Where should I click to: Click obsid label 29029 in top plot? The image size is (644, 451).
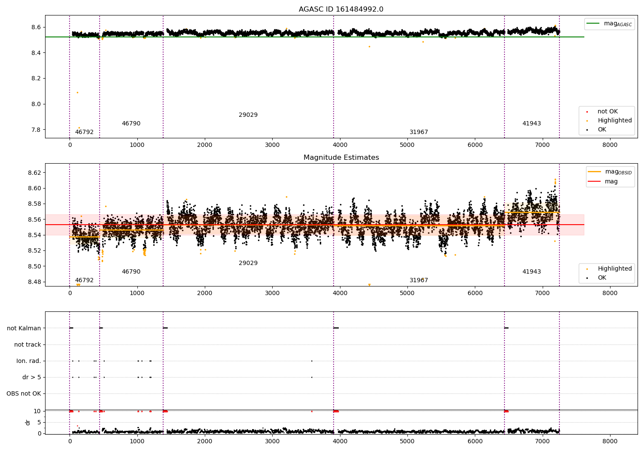click(x=248, y=115)
